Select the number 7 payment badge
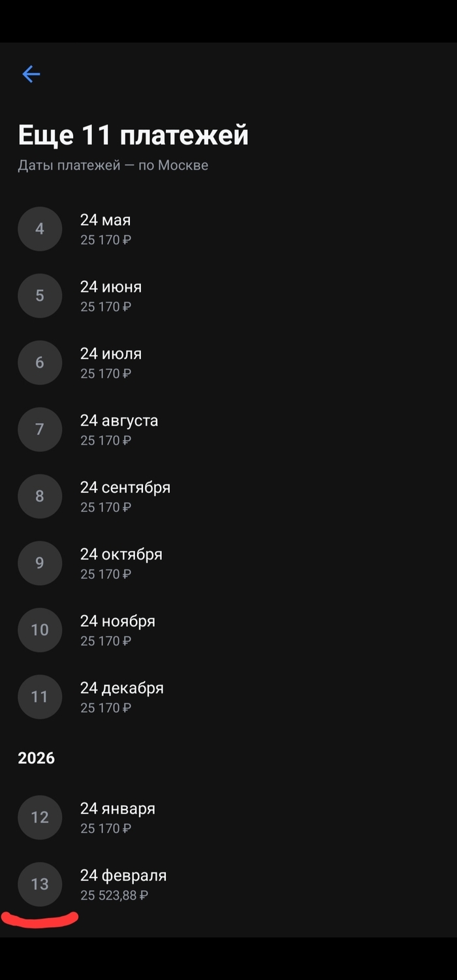Image resolution: width=457 pixels, height=980 pixels. click(40, 430)
